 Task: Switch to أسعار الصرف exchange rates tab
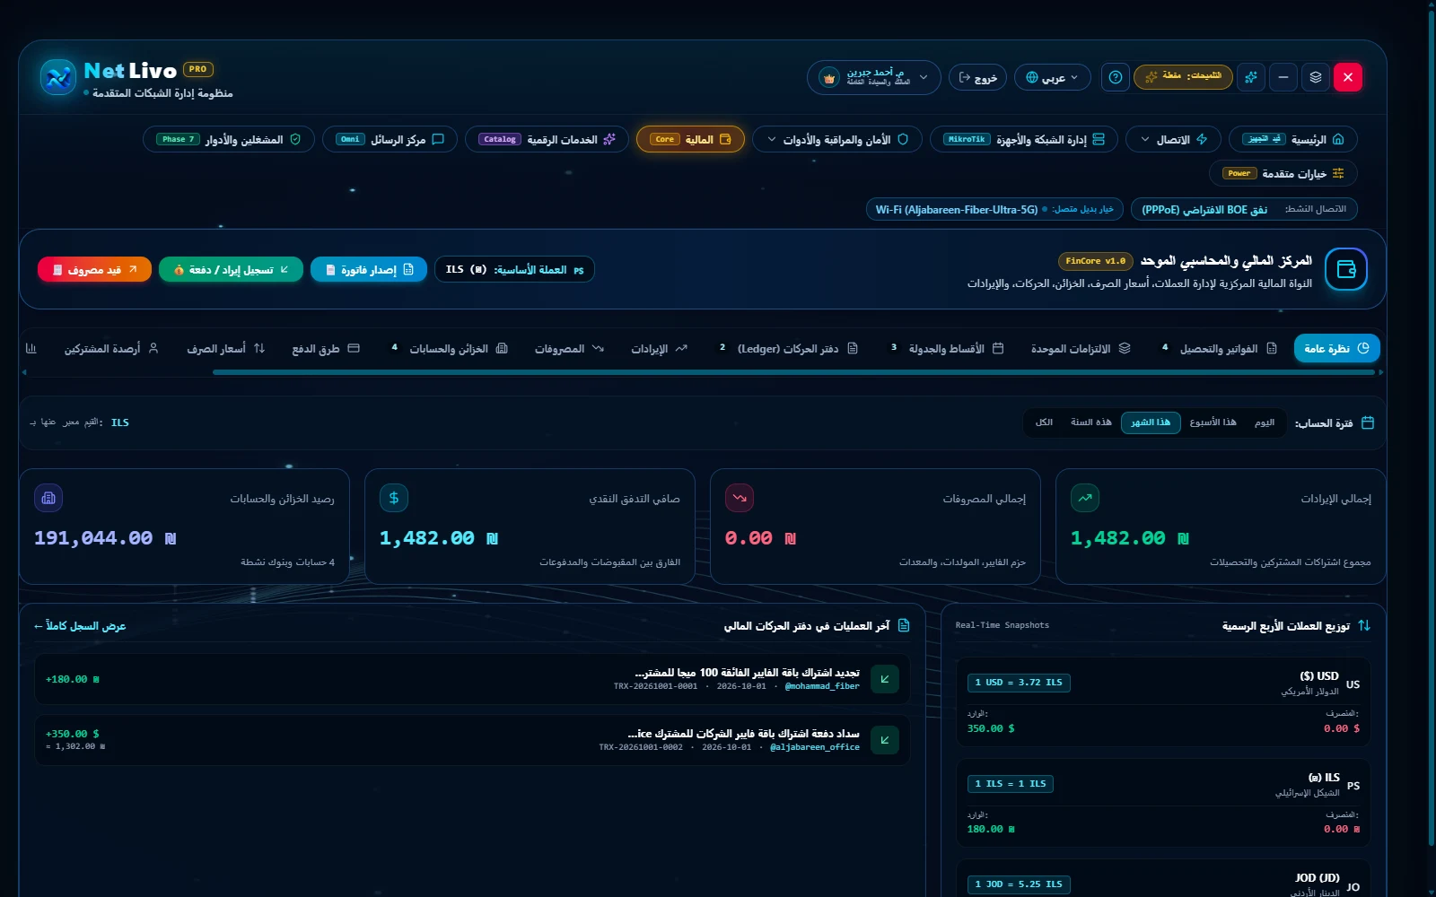[x=225, y=348]
